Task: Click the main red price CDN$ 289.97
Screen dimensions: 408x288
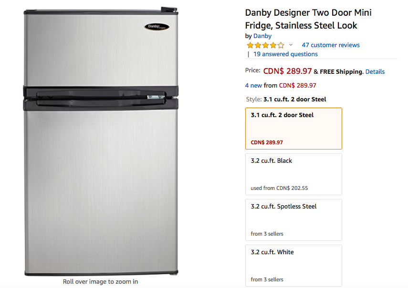Action: 287,71
